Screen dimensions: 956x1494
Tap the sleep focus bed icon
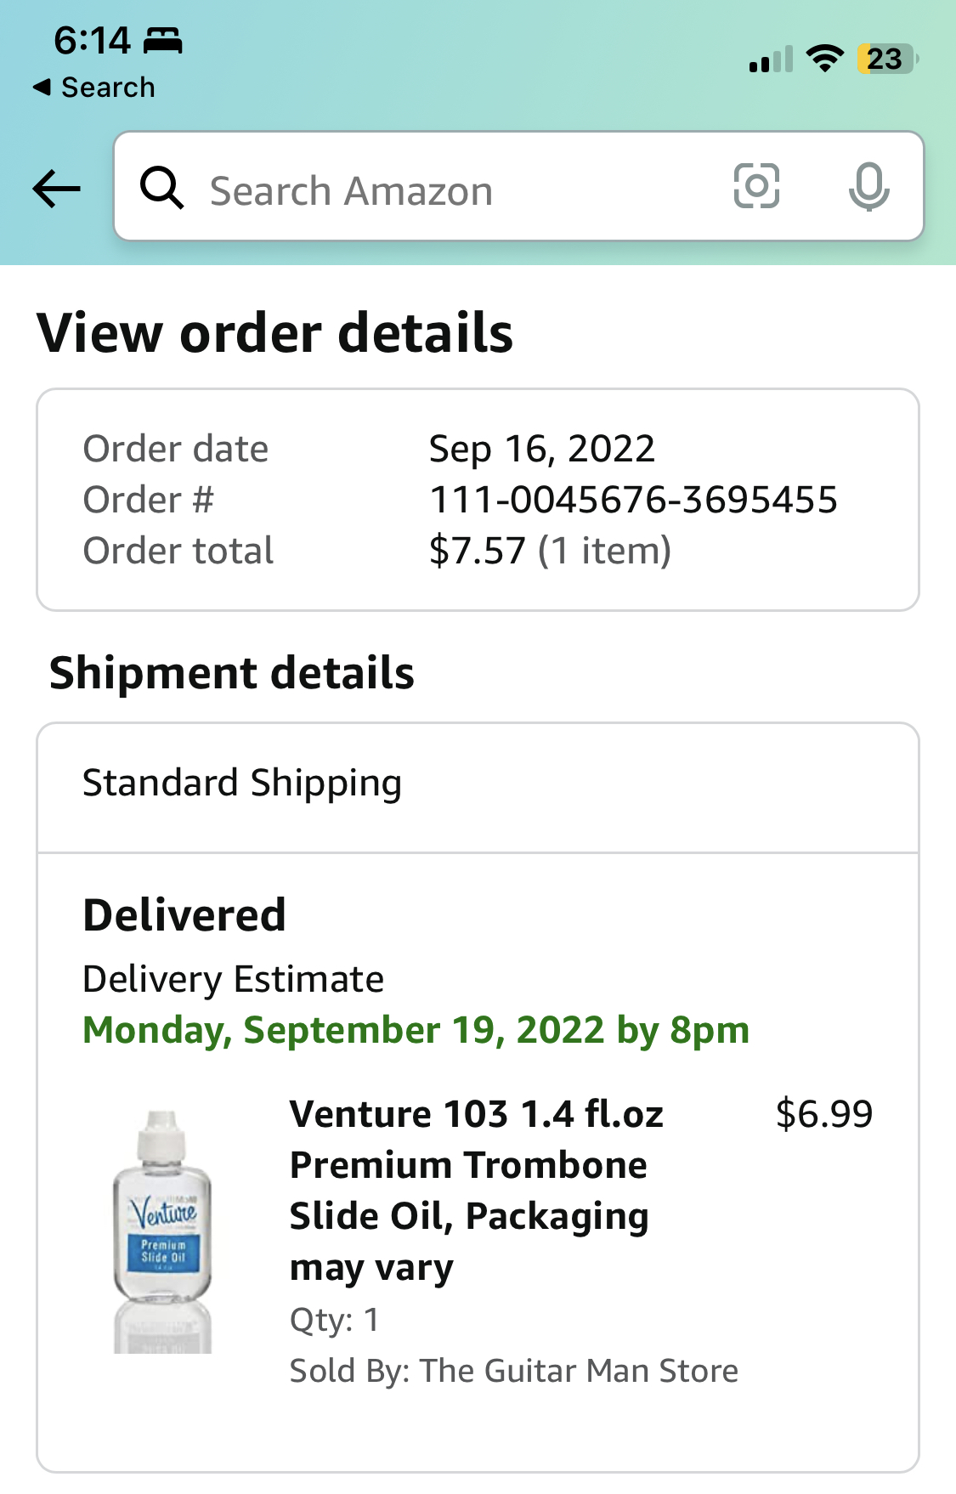point(162,40)
